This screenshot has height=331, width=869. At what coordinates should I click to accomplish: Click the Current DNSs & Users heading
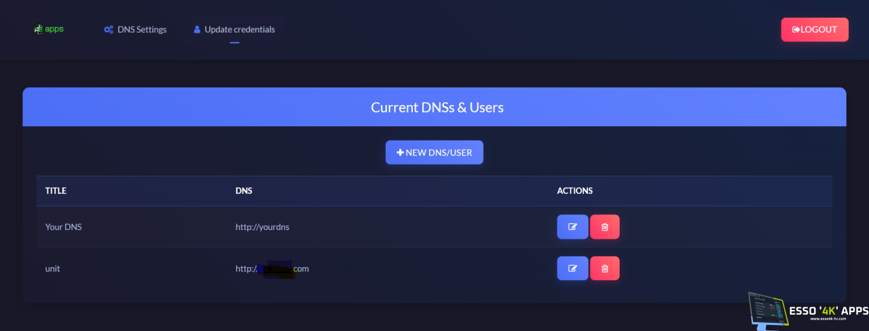click(437, 107)
